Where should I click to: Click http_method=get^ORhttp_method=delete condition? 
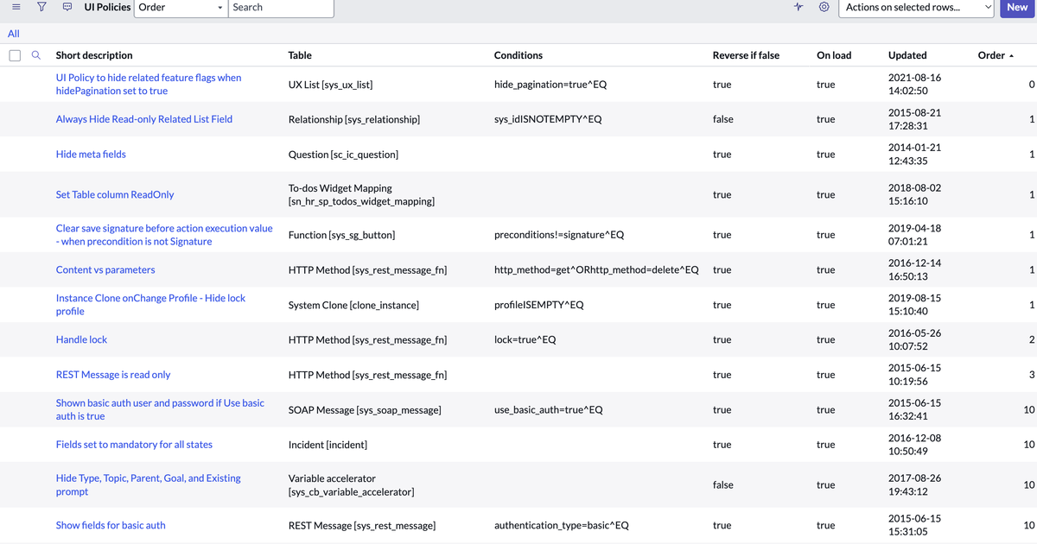click(596, 270)
